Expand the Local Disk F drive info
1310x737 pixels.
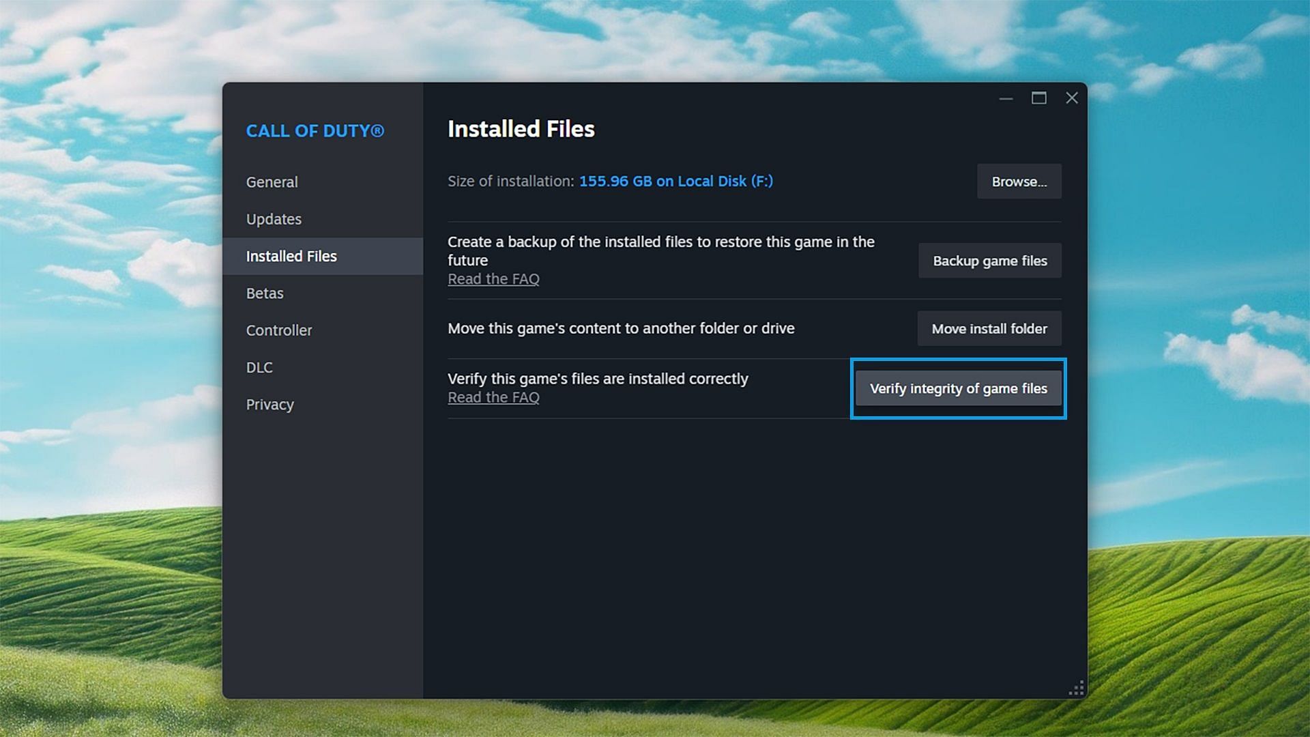point(675,181)
